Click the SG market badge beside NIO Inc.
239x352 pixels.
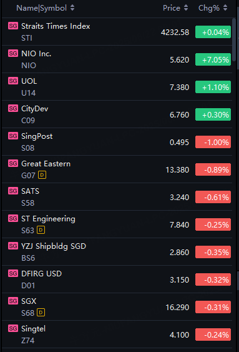(13, 53)
